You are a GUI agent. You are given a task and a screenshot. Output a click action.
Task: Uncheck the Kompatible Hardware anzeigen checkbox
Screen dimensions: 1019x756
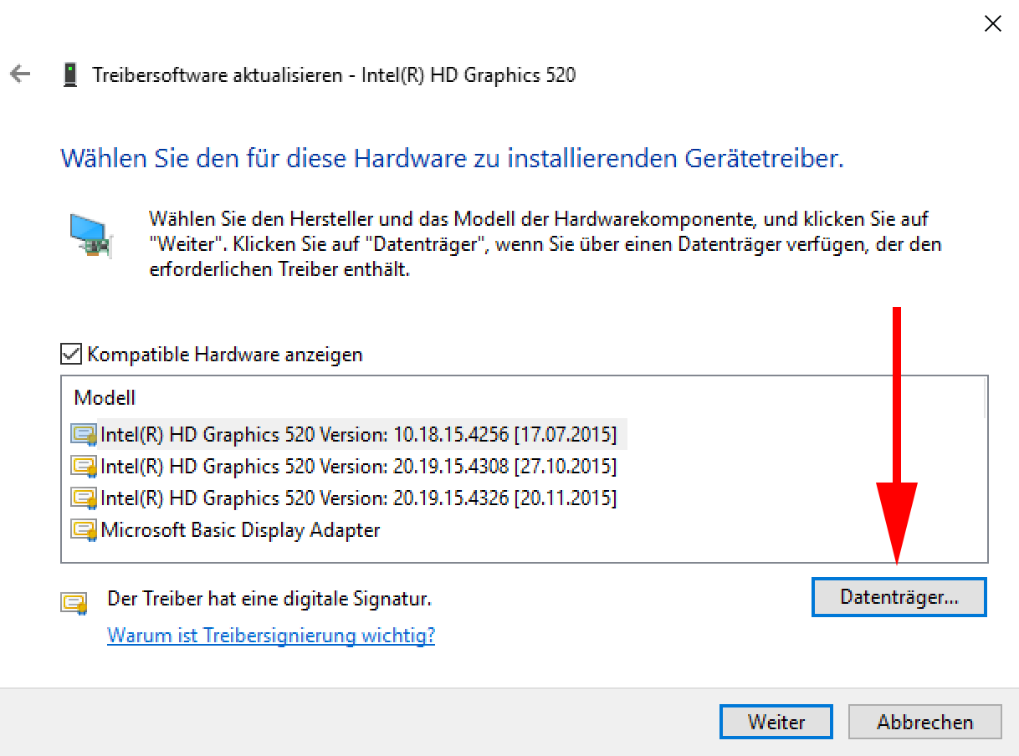[x=71, y=354]
